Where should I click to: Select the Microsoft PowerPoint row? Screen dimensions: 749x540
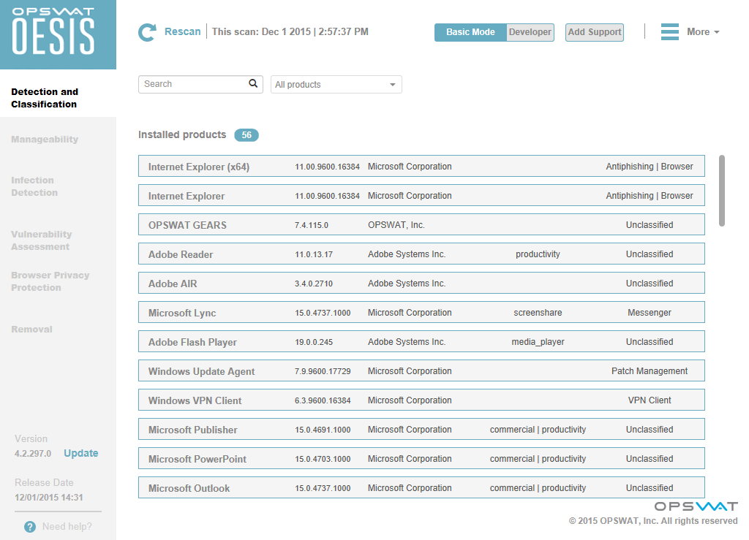click(x=421, y=458)
